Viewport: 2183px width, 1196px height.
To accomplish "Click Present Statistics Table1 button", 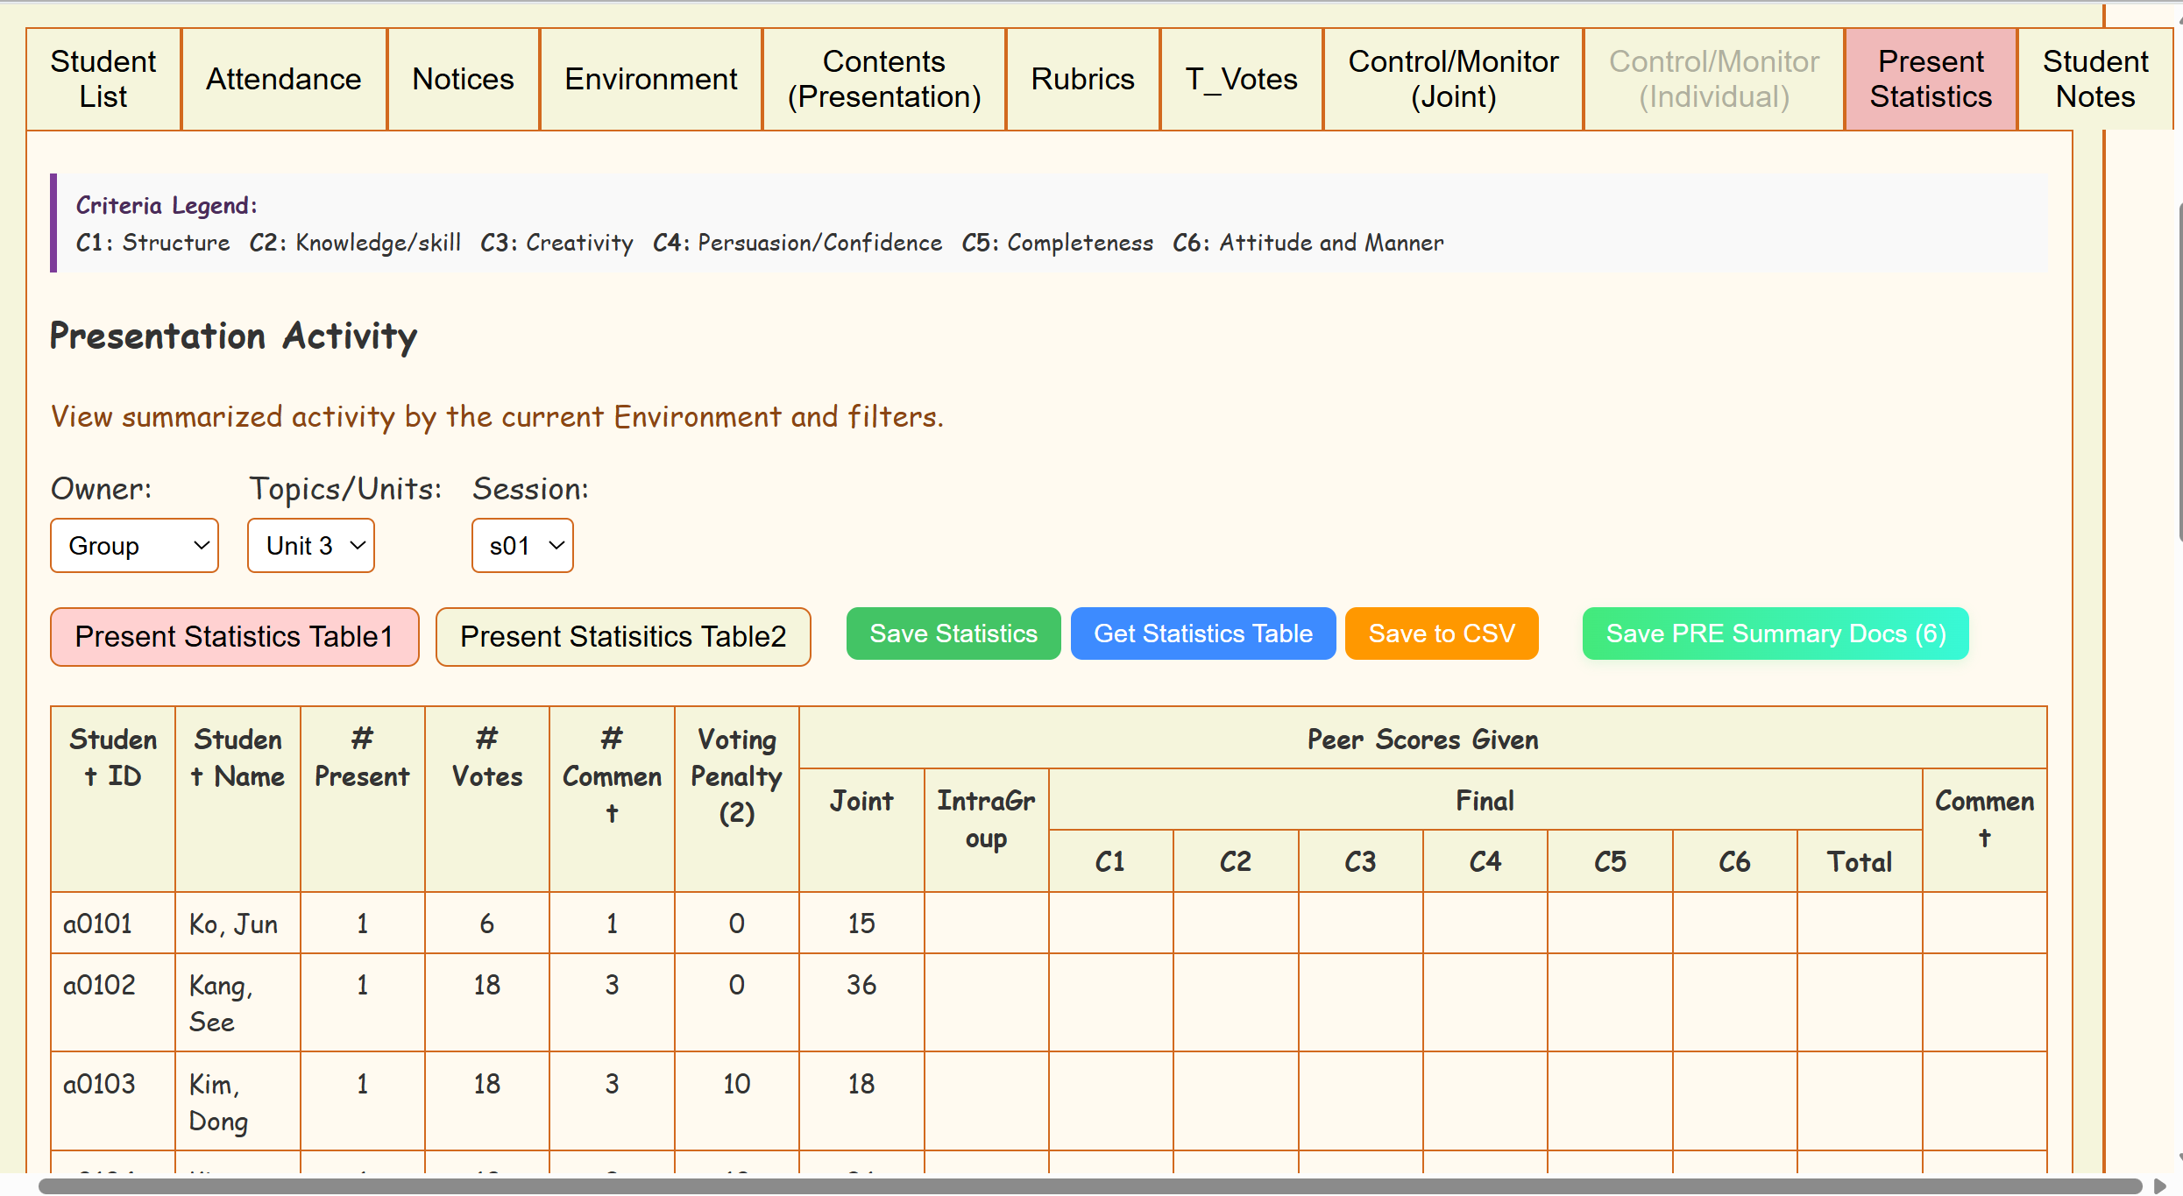I will point(234,636).
